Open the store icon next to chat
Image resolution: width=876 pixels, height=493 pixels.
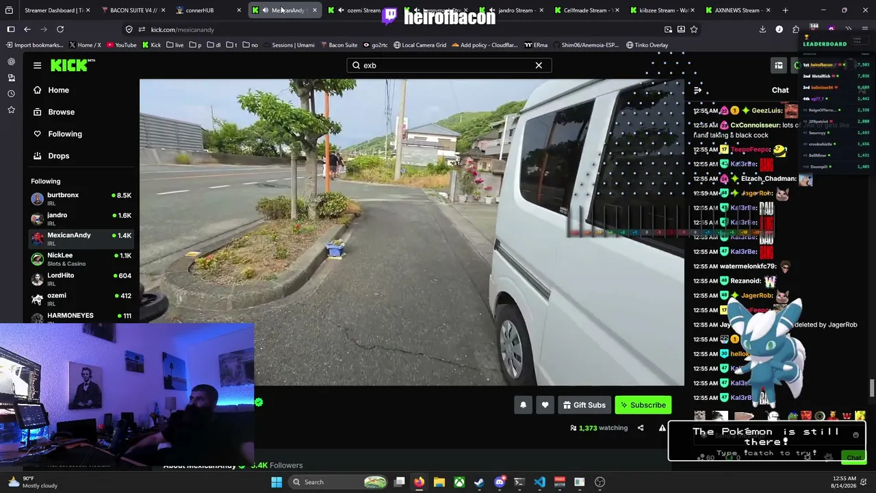779,65
